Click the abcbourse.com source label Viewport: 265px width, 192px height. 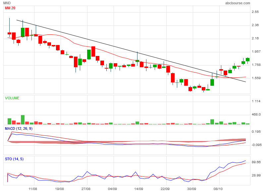click(238, 3)
